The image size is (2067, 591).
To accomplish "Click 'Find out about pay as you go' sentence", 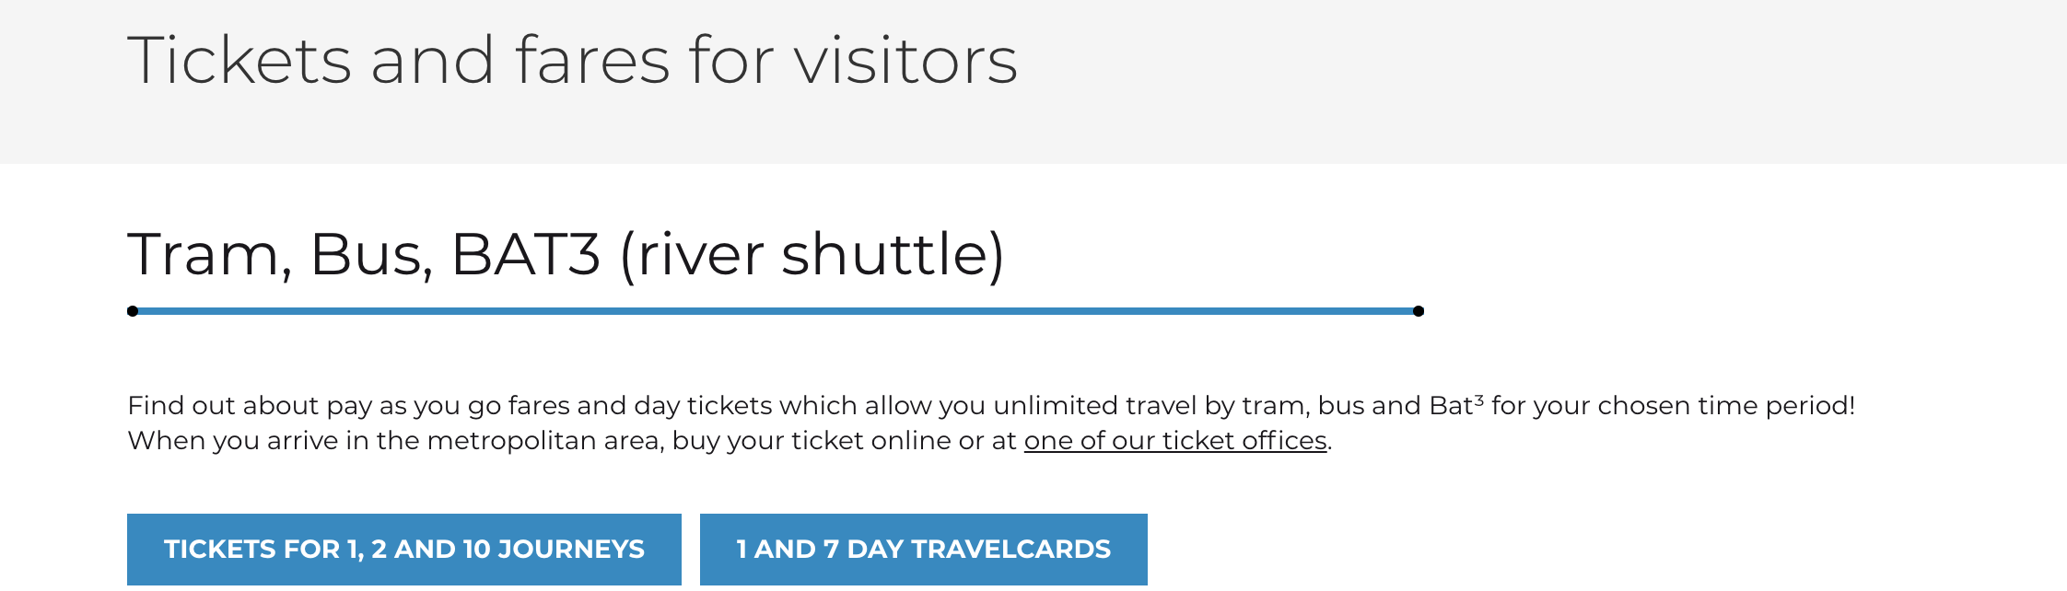I will pos(991,406).
